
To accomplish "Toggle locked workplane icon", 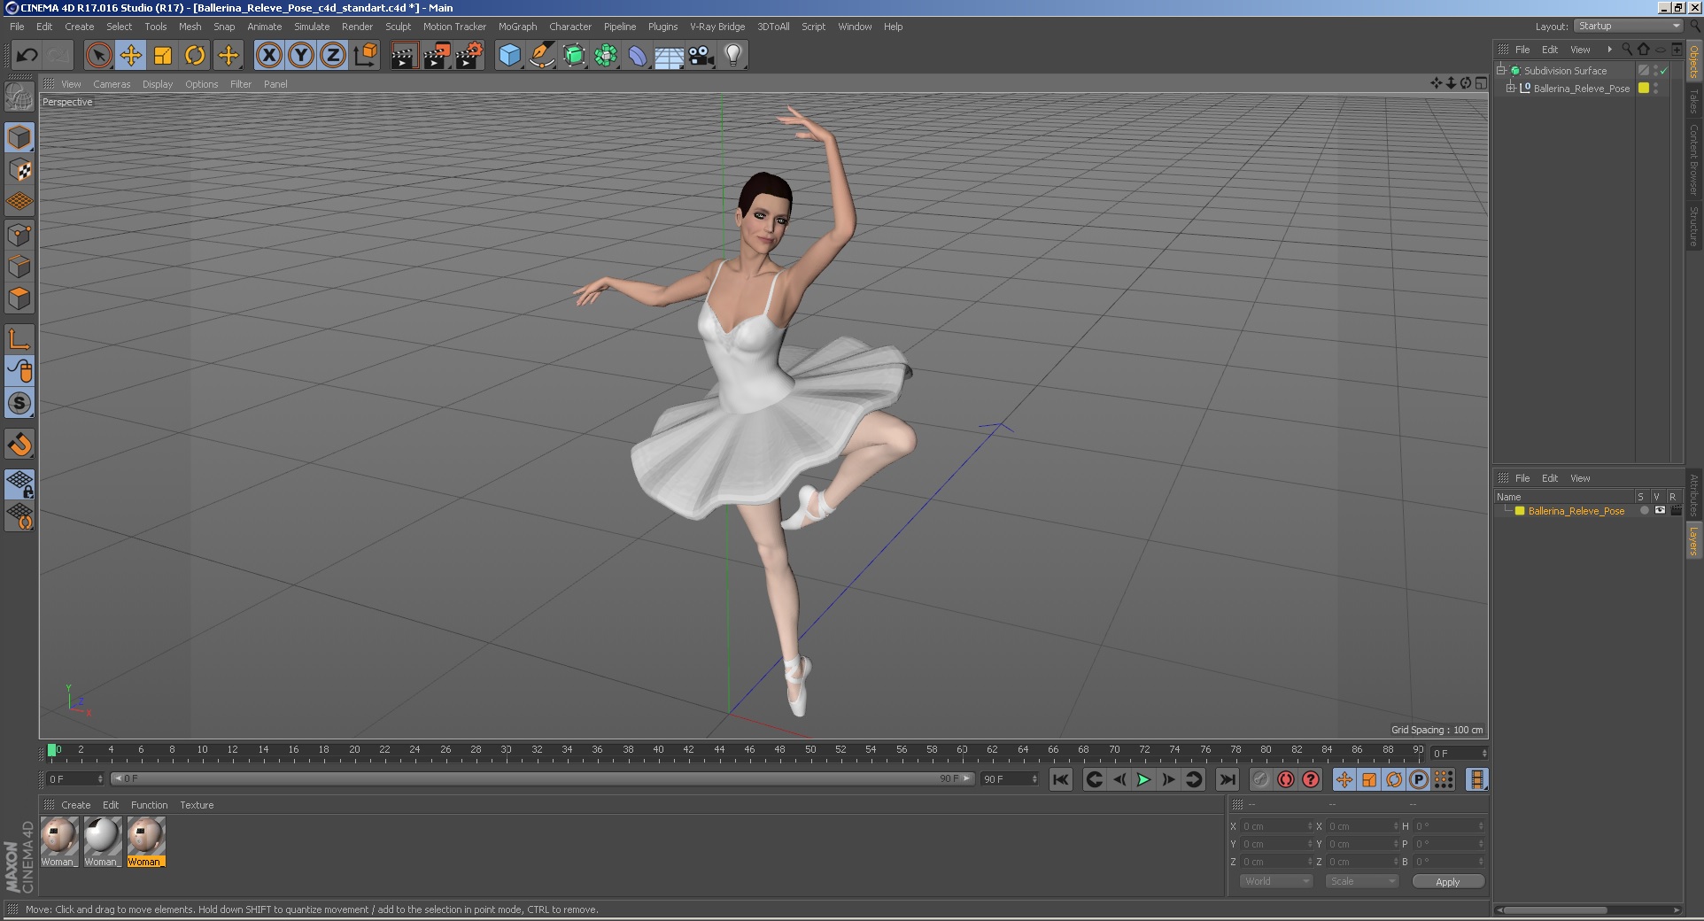I will (x=19, y=484).
